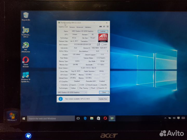The width and height of the screenshot is (187, 140).
Task: Toggle the OpenCL checkbox
Action: click(x=70, y=85)
